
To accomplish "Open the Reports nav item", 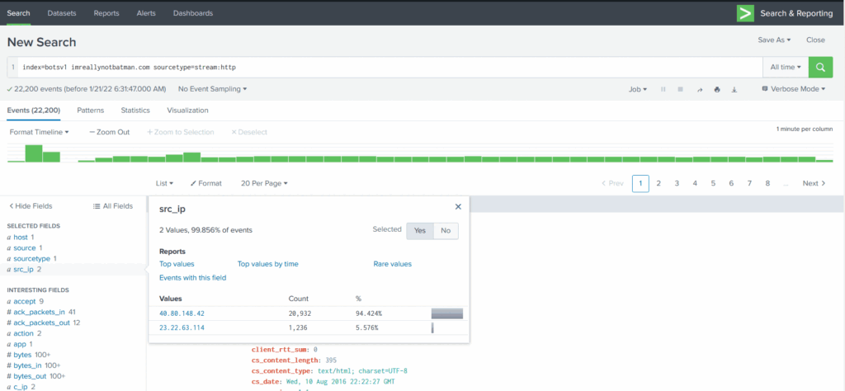I will click(106, 13).
